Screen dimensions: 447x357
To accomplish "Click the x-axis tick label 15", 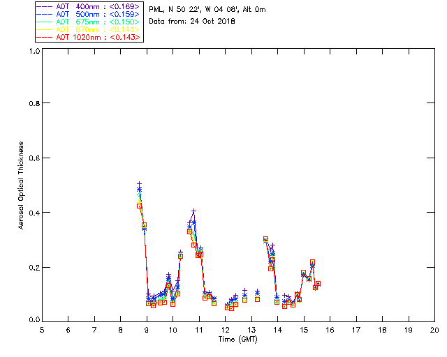I will [x=303, y=329].
